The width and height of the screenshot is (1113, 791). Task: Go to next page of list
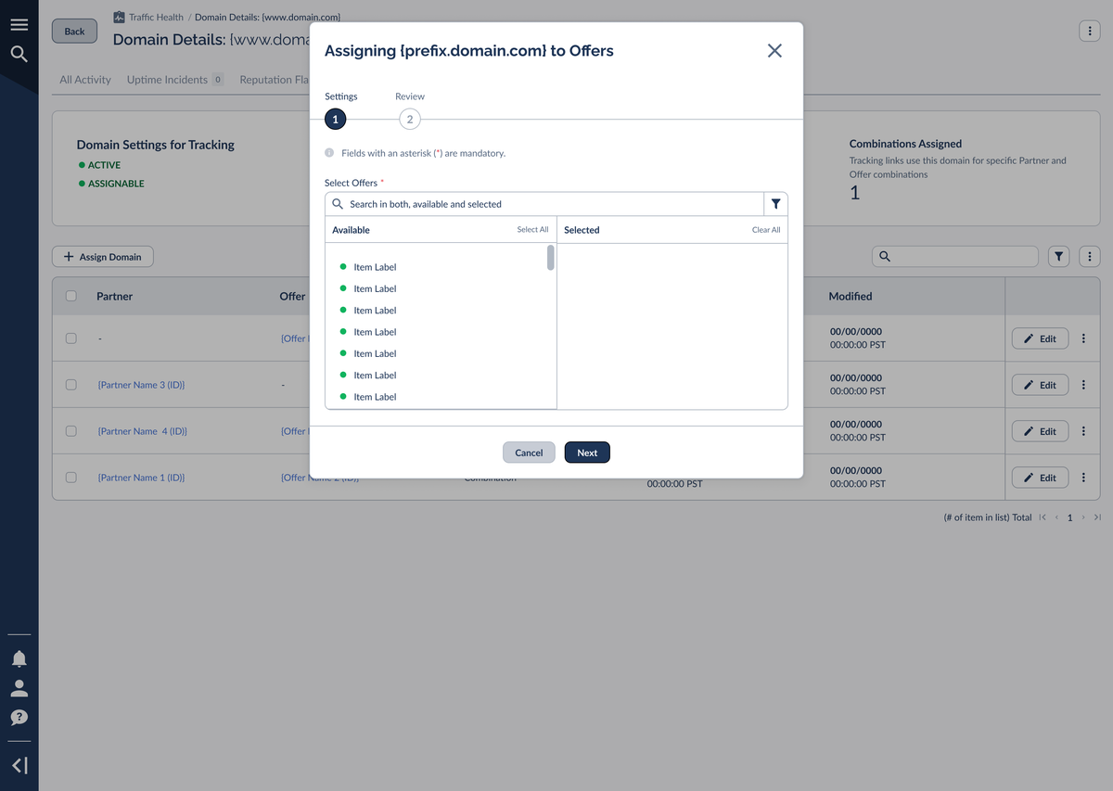pos(1083,517)
